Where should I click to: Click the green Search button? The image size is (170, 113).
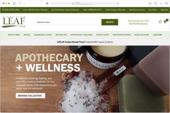(110, 22)
